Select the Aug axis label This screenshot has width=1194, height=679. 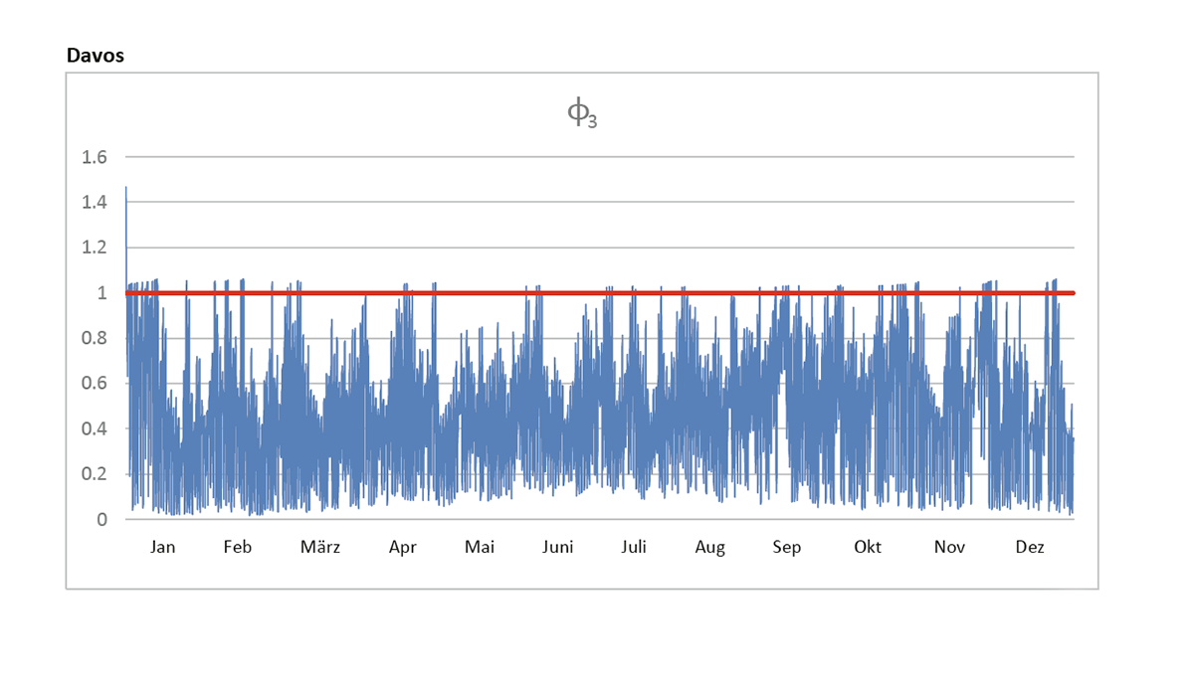[x=710, y=547]
